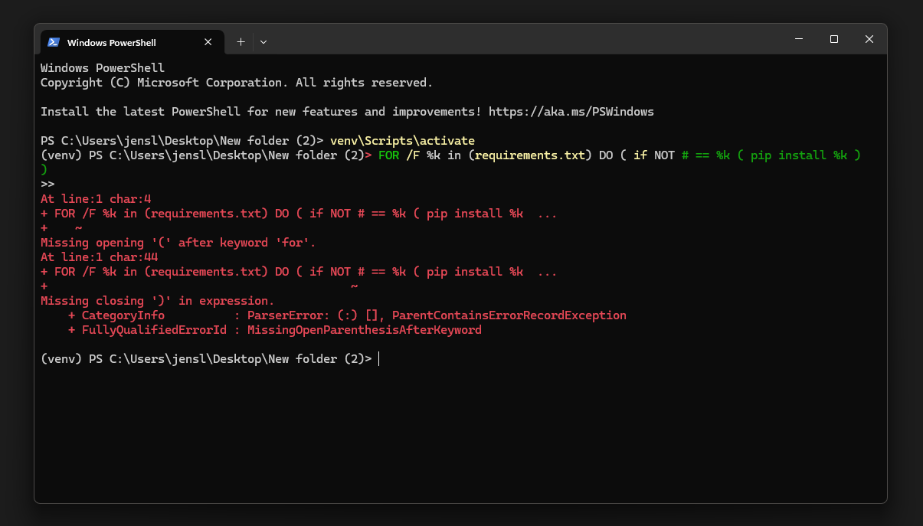
Task: Maximize the terminal window
Action: 834,39
